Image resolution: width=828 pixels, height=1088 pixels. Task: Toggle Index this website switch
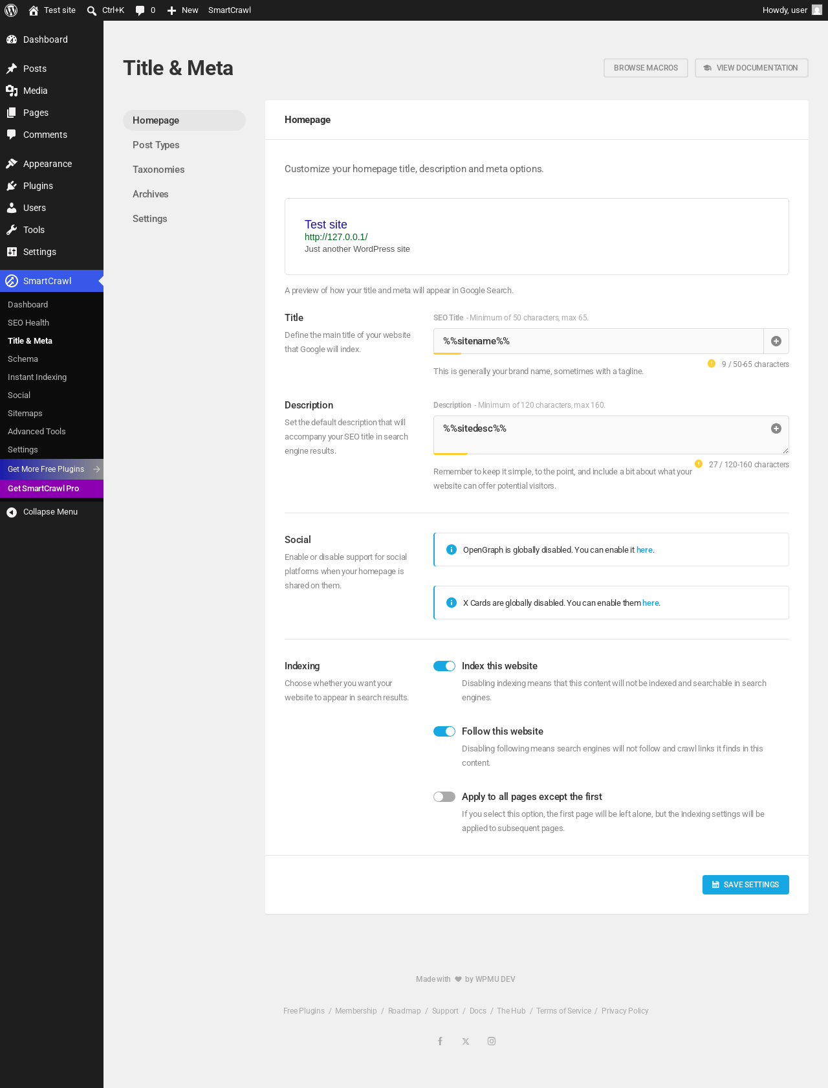(444, 666)
